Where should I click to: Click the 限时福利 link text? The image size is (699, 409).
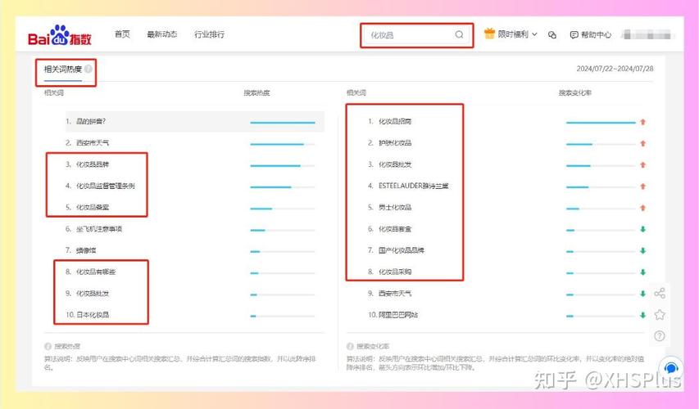pyautogui.click(x=513, y=34)
